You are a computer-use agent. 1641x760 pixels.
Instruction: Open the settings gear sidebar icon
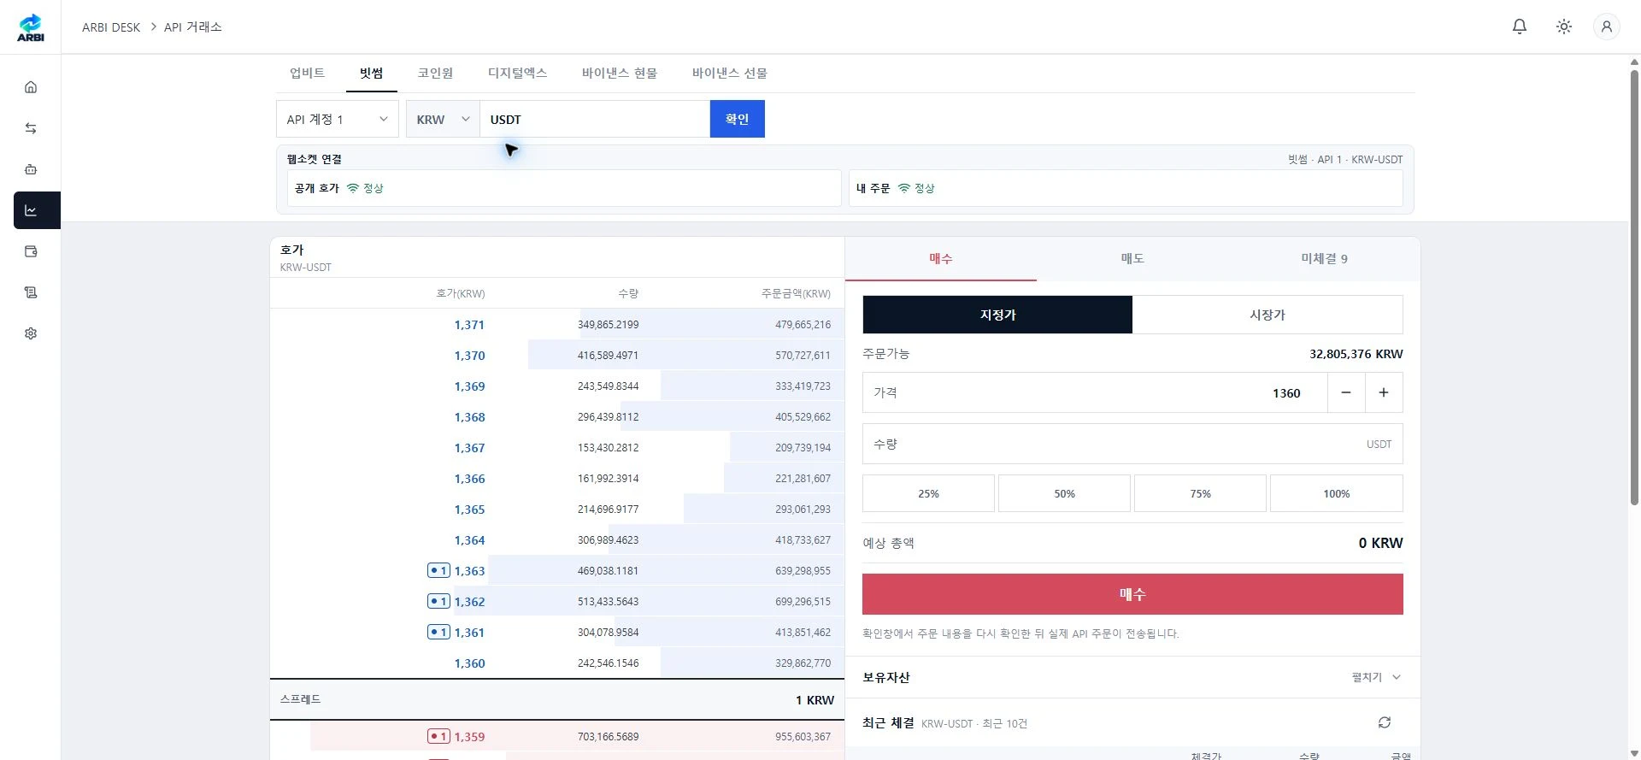click(x=31, y=333)
